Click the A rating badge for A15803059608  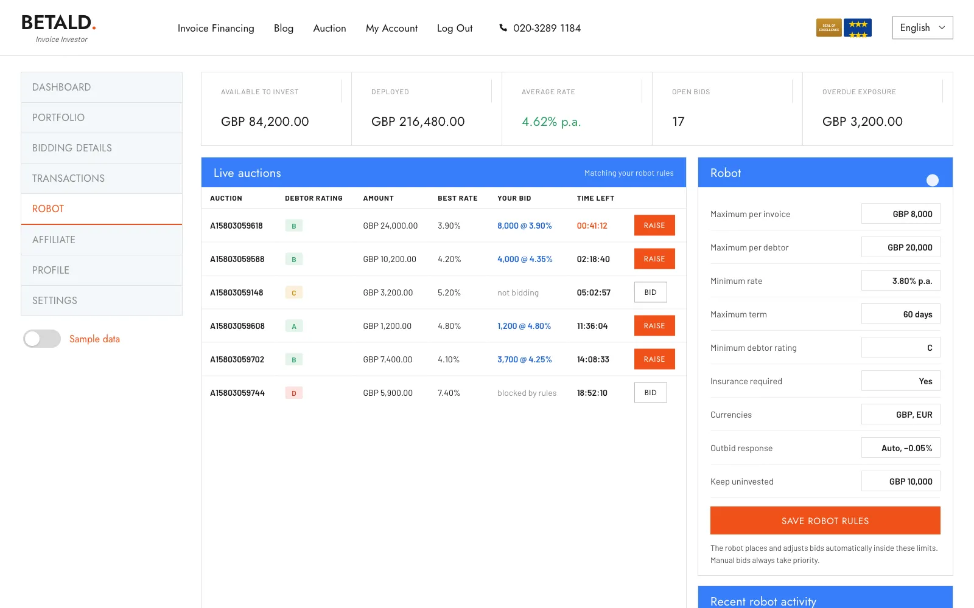294,326
